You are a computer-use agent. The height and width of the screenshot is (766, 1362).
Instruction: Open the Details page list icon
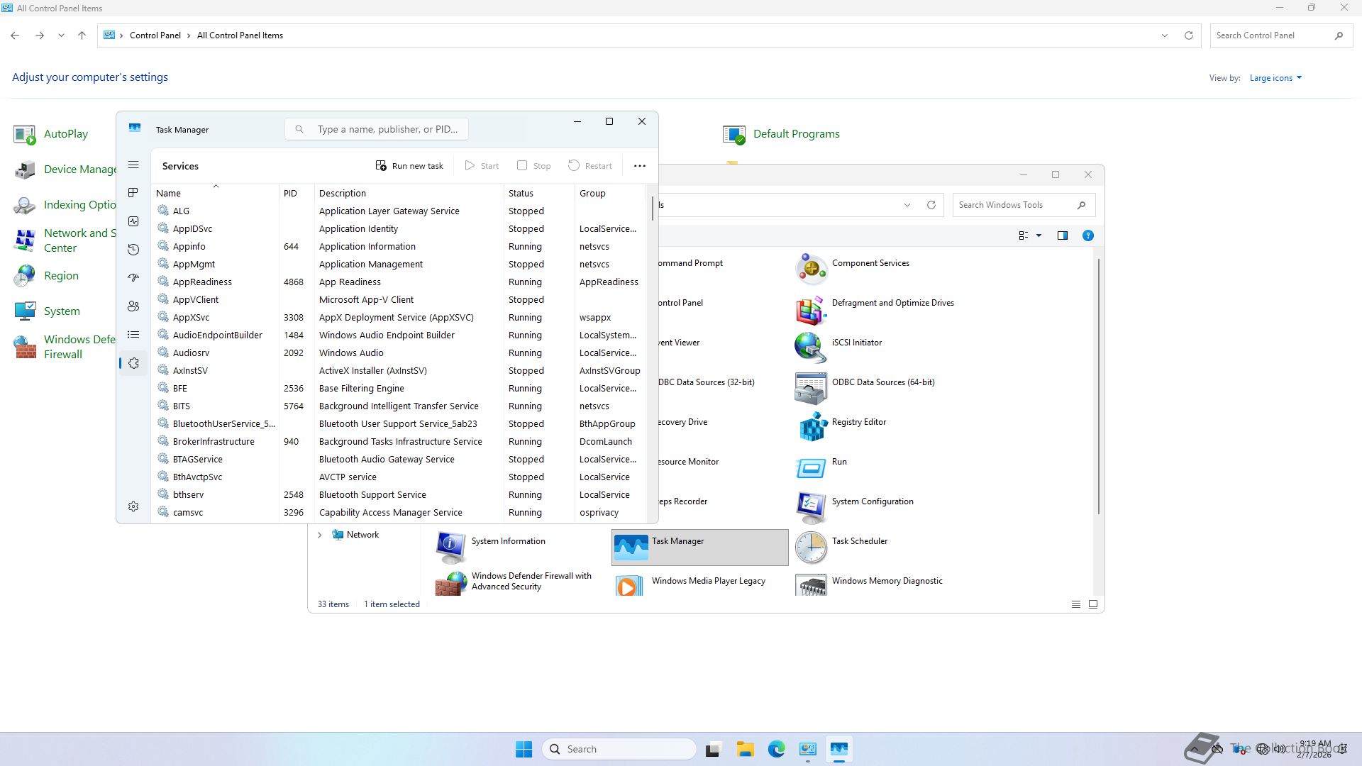pyautogui.click(x=133, y=335)
